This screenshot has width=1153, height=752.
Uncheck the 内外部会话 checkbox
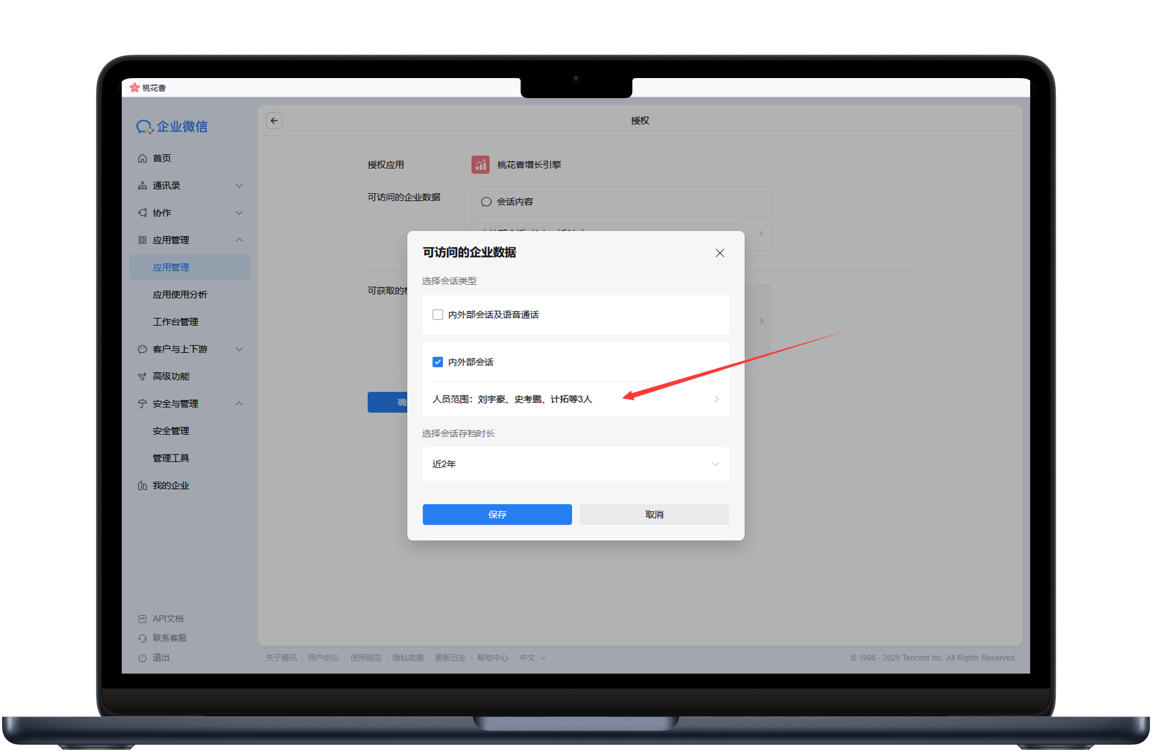(438, 362)
